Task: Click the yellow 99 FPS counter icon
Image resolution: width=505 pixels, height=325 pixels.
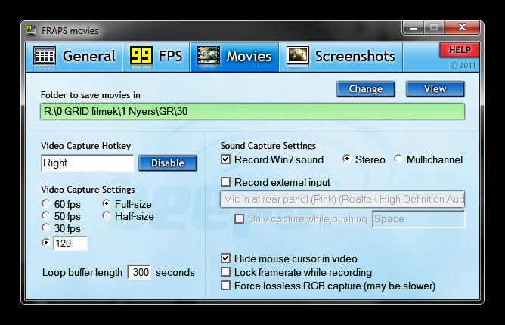Action: tap(141, 56)
